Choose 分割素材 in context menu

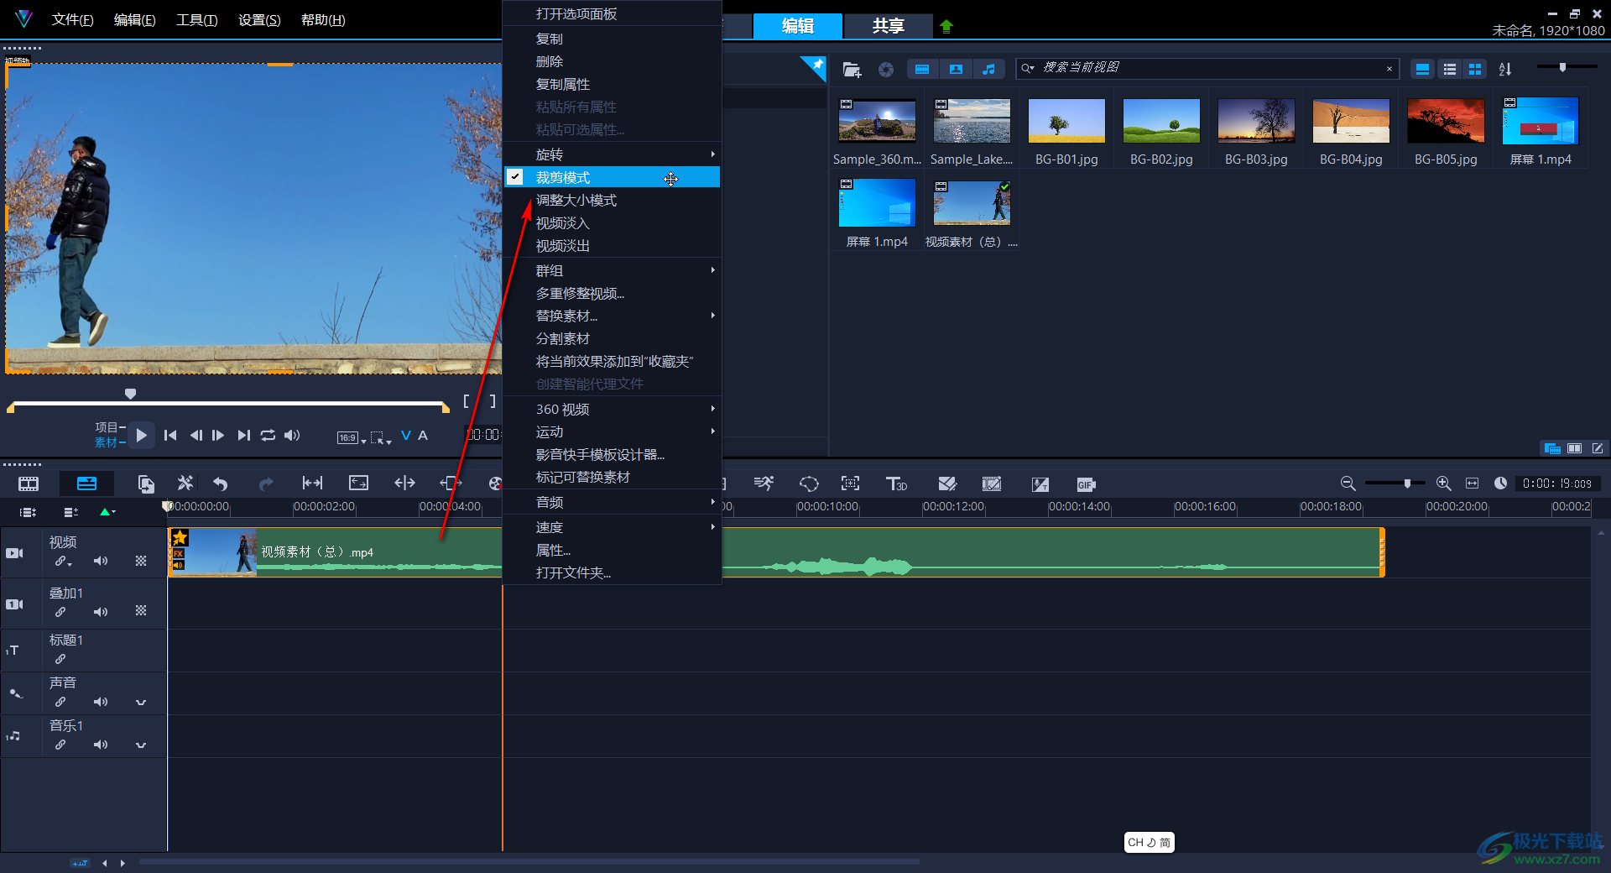612,338
